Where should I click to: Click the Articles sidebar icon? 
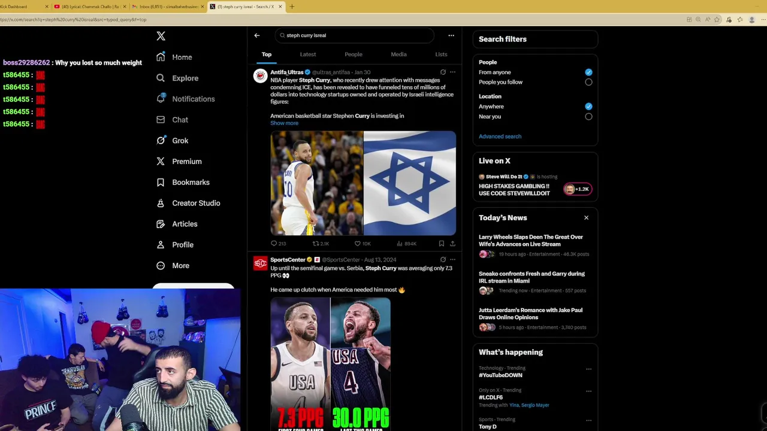pyautogui.click(x=161, y=224)
